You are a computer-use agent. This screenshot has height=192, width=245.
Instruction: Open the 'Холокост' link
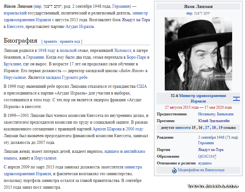tap(123, 51)
